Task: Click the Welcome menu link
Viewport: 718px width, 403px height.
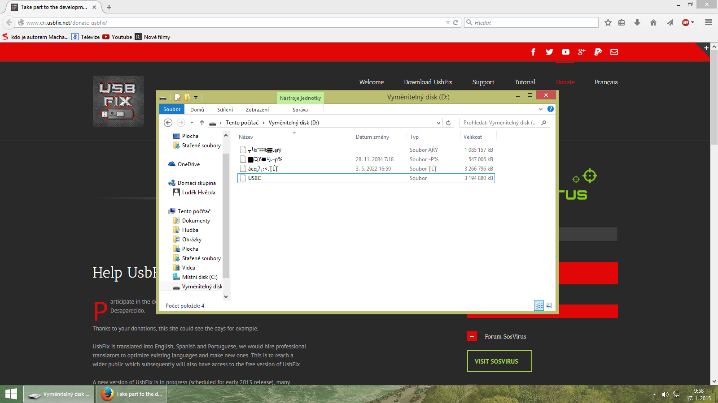Action: tap(372, 82)
